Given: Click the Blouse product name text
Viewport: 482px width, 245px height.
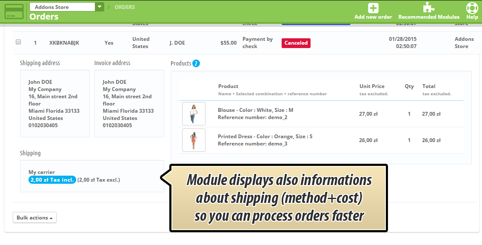Looking at the screenshot, I should click(x=255, y=110).
